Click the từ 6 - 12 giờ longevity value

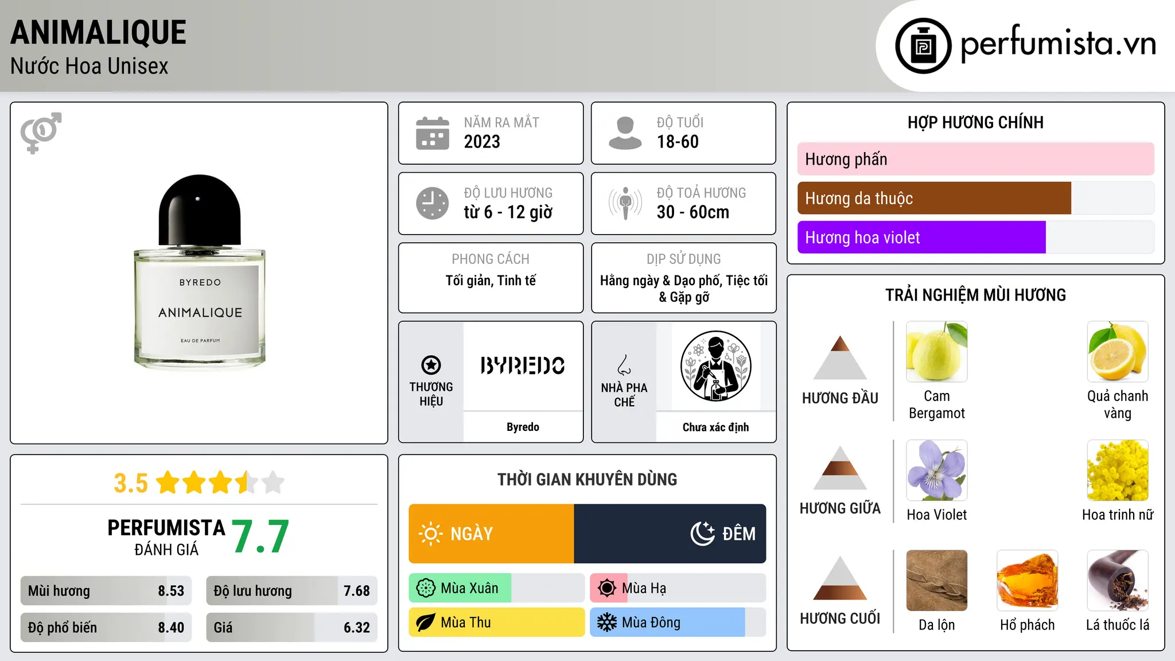click(x=508, y=212)
